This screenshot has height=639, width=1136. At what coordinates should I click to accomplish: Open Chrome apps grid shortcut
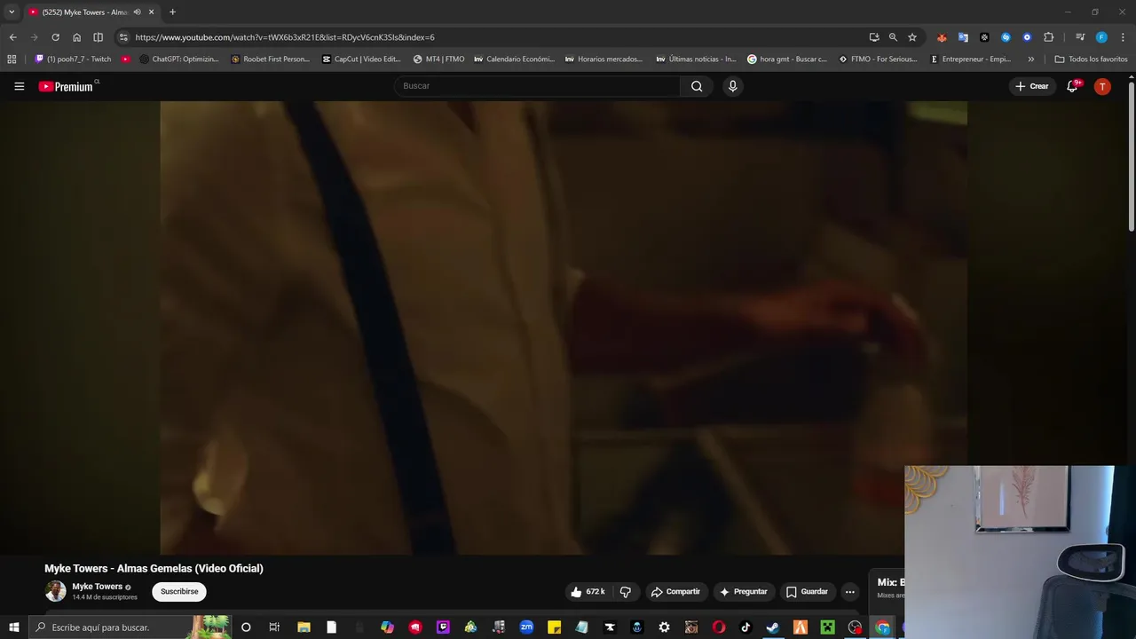tap(12, 59)
